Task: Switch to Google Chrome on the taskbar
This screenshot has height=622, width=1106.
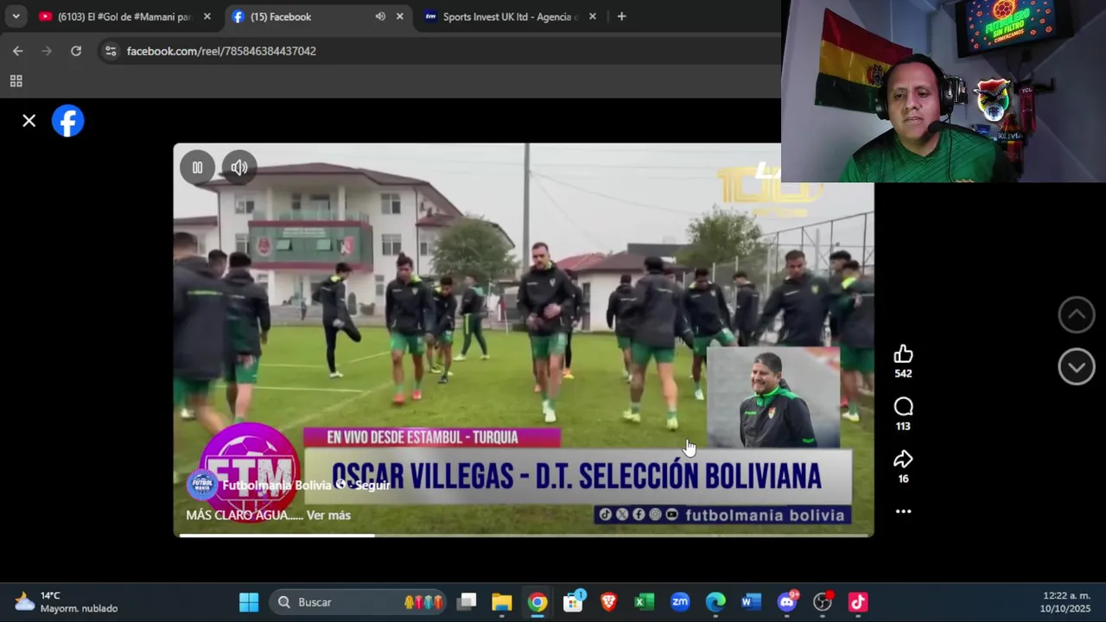Action: (x=537, y=602)
